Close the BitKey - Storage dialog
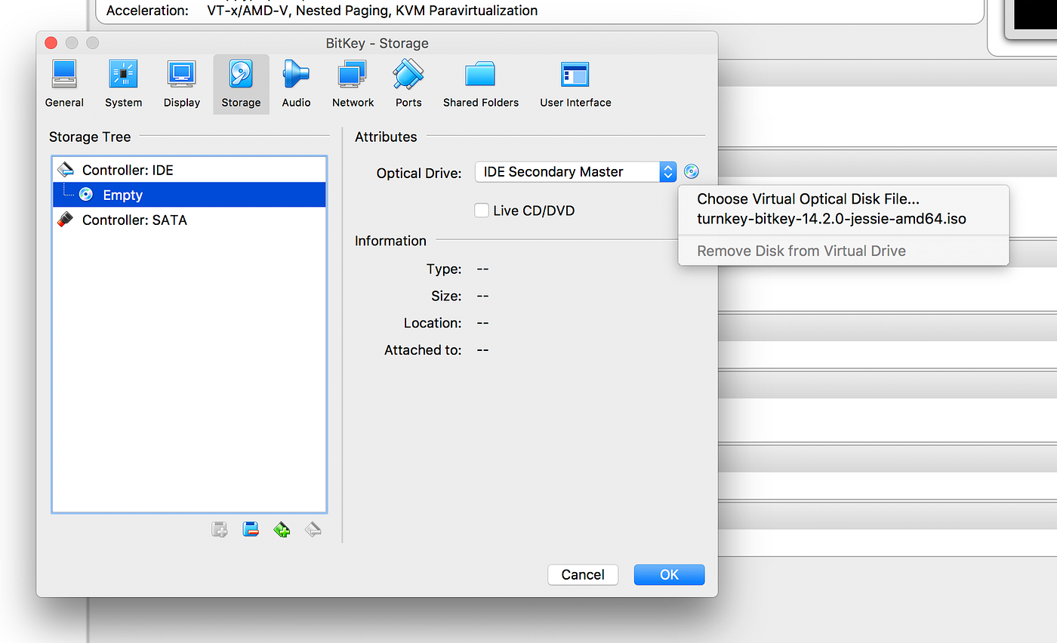 51,43
